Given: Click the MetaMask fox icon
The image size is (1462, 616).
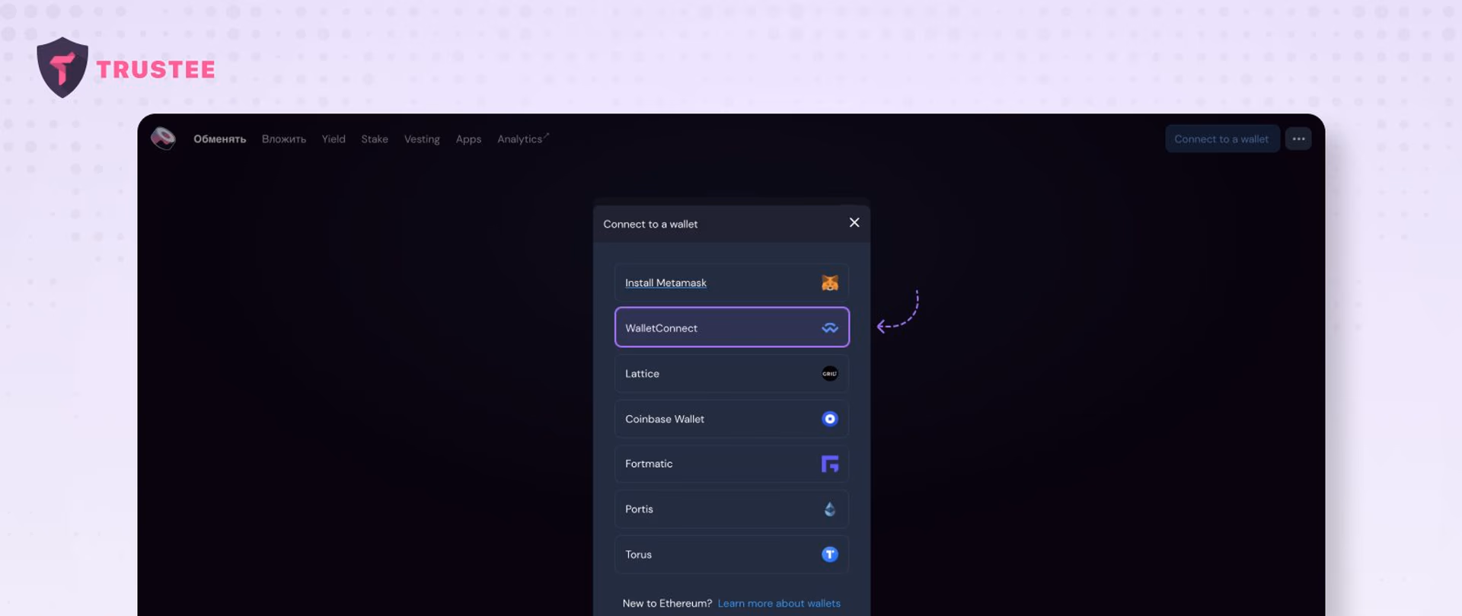Looking at the screenshot, I should click(x=830, y=282).
